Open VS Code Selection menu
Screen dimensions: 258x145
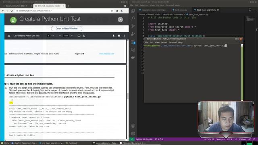pyautogui.click(x=144, y=5)
